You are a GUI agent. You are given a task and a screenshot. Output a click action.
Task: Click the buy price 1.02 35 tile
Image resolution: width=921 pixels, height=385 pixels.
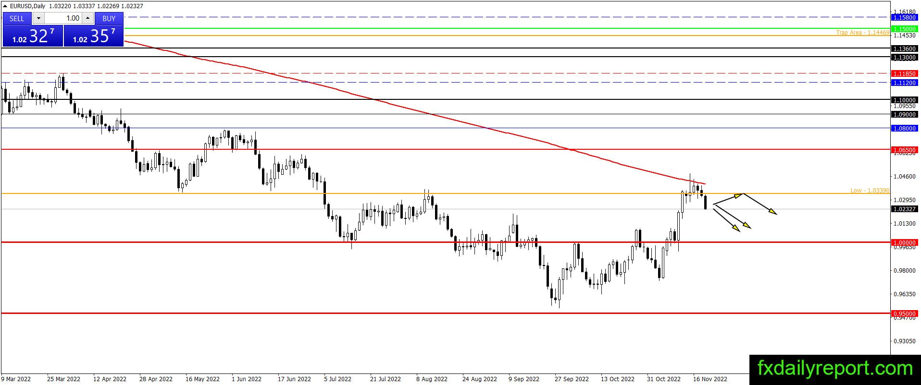click(94, 36)
